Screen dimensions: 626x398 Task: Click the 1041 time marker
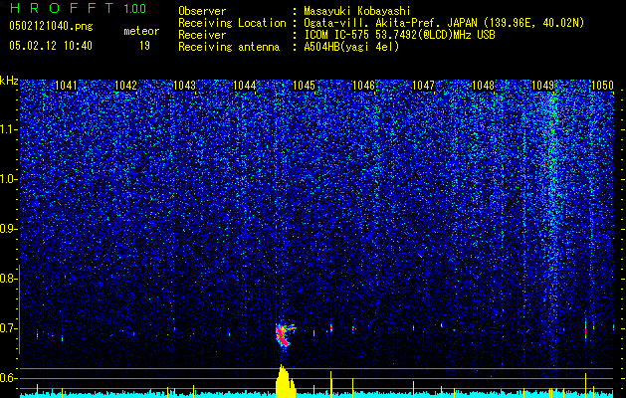[x=66, y=85]
